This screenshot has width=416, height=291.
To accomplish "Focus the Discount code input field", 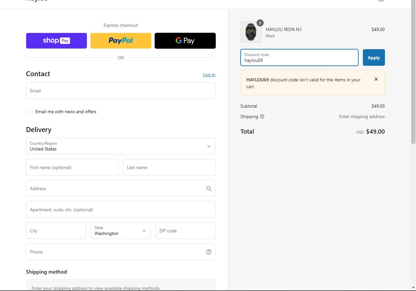I will pos(299,58).
